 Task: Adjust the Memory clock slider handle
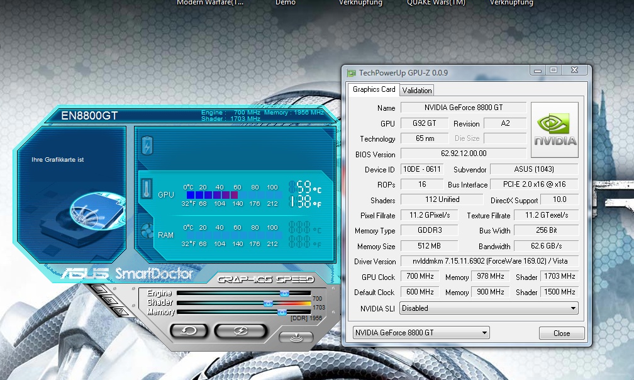tap(282, 312)
